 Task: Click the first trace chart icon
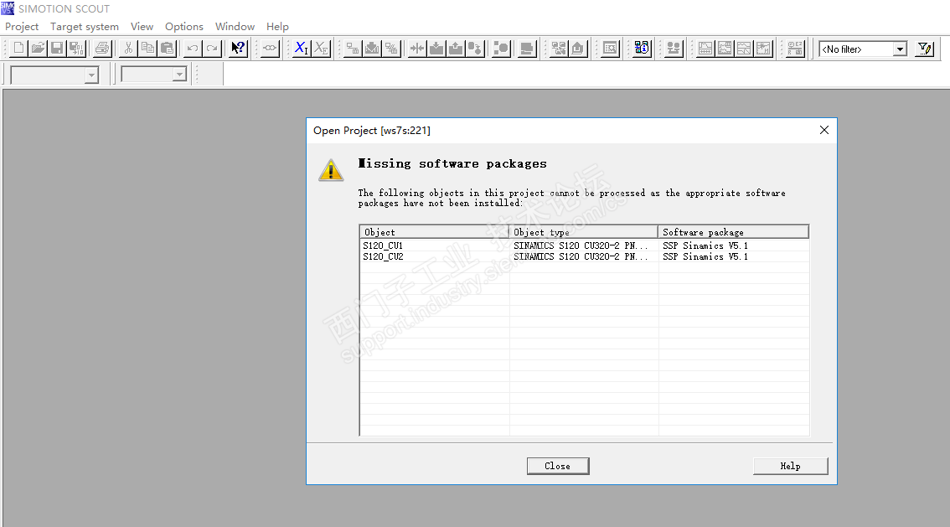(x=705, y=49)
